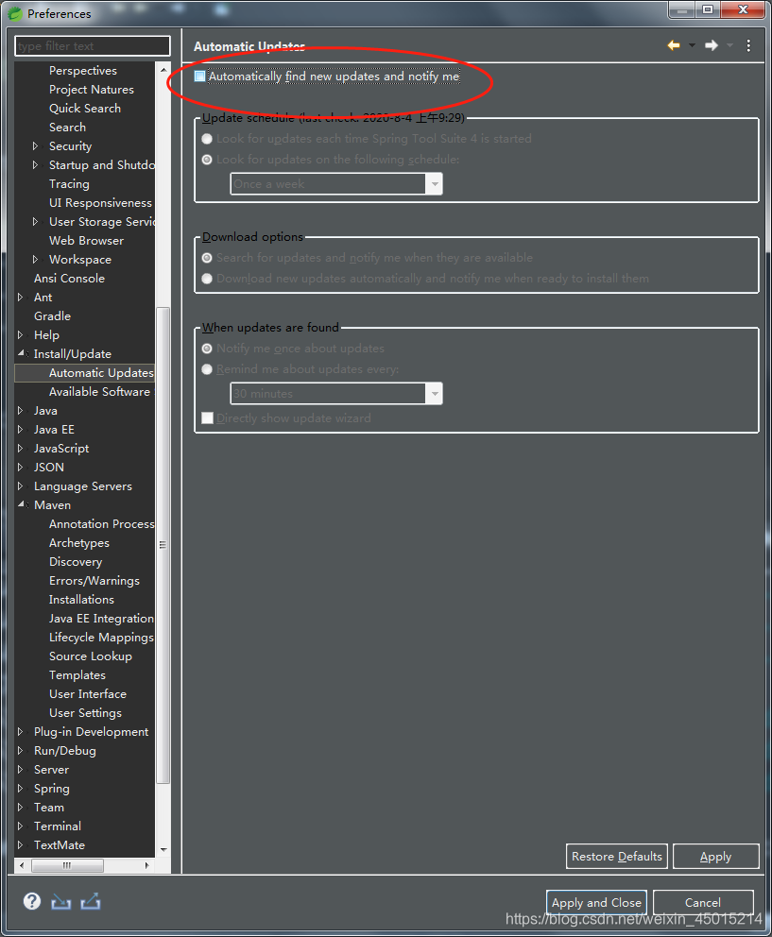772x937 pixels.
Task: Select Maven Installations page
Action: pos(81,600)
